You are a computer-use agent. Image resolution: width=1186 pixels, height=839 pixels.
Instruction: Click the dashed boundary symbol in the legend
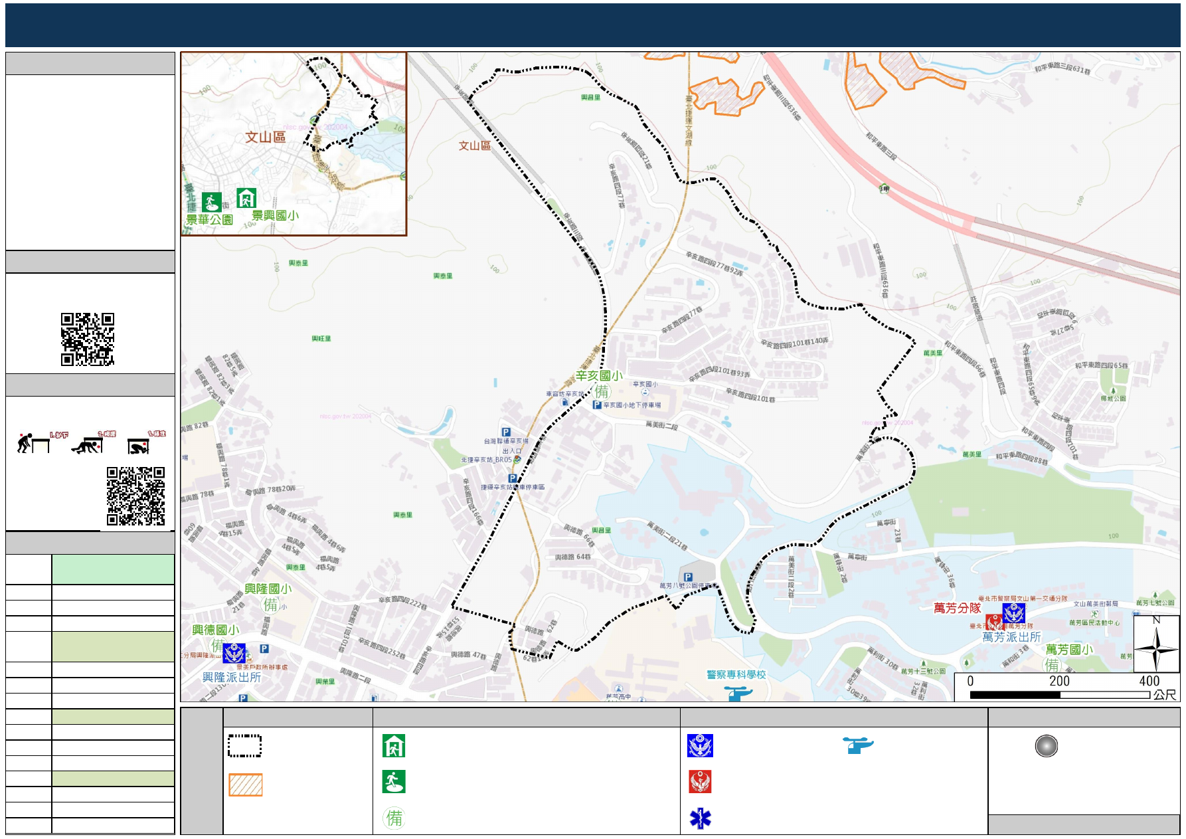tap(244, 745)
